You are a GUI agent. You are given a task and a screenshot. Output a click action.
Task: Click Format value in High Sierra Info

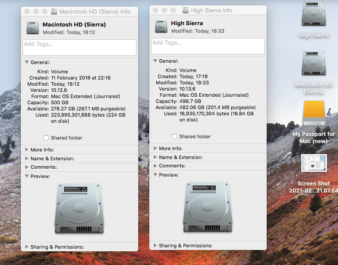[214, 95]
